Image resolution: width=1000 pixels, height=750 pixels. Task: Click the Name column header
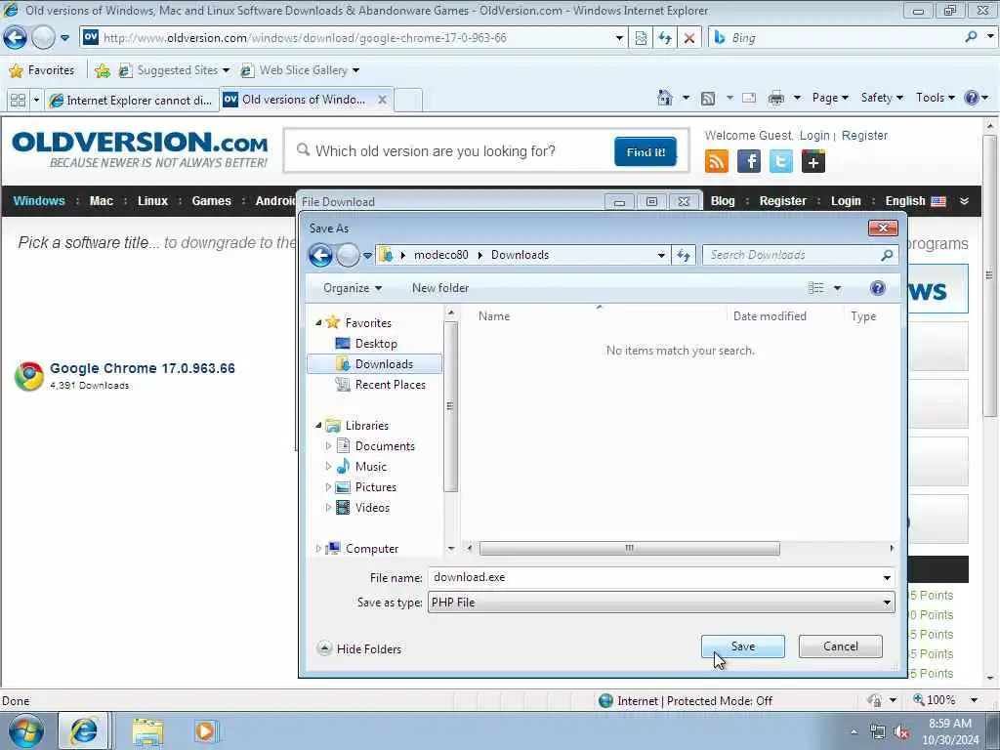coord(493,316)
